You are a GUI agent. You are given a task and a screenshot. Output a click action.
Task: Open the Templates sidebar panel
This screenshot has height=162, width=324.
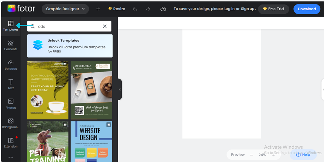pos(11,26)
